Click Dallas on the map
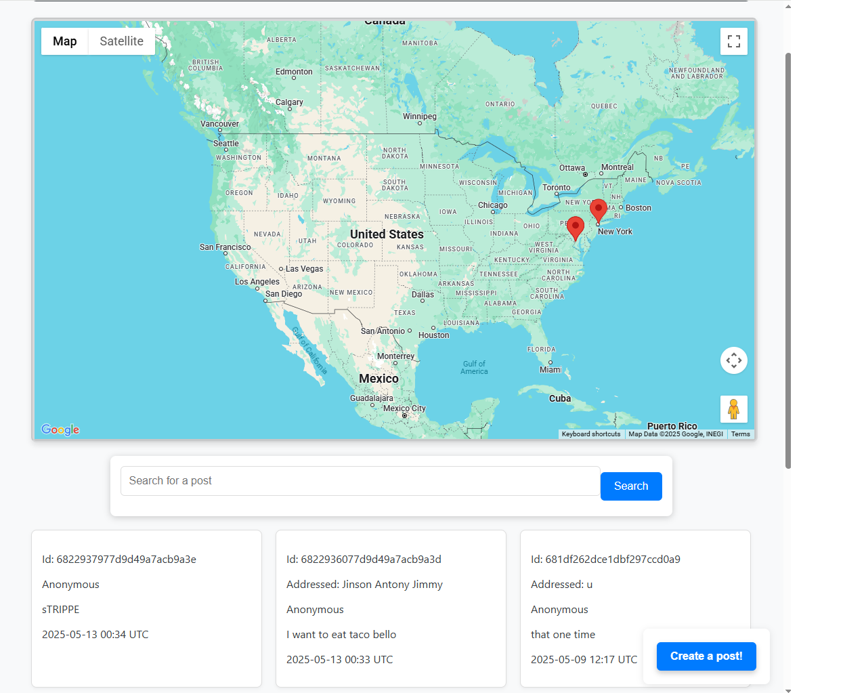The height and width of the screenshot is (693, 843). point(423,295)
